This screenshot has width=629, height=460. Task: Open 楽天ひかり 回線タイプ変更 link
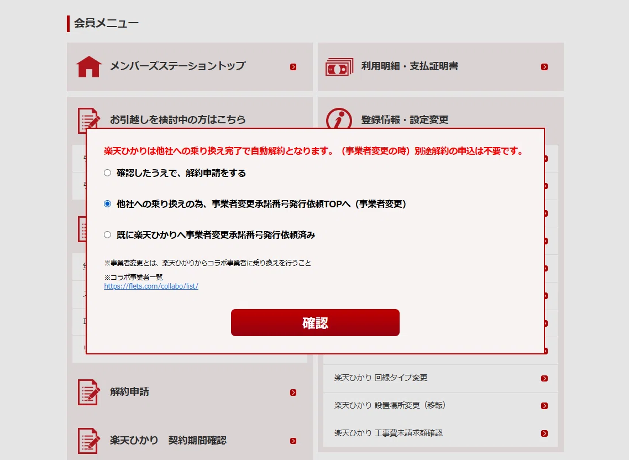point(381,378)
